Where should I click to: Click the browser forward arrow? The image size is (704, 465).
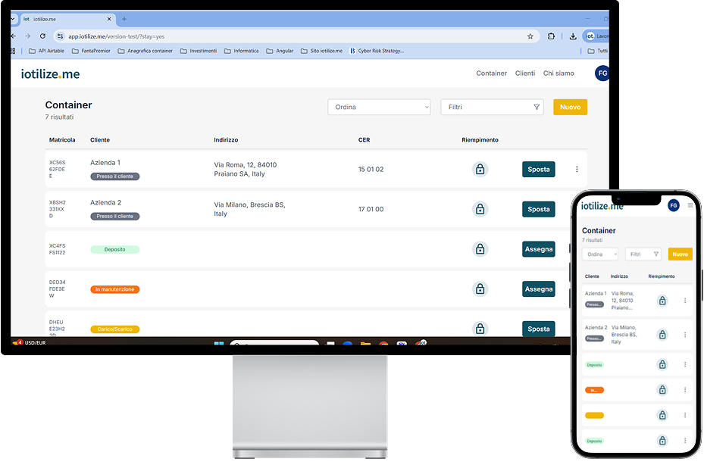tap(28, 36)
